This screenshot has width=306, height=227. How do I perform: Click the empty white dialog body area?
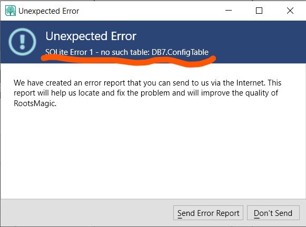(153, 153)
